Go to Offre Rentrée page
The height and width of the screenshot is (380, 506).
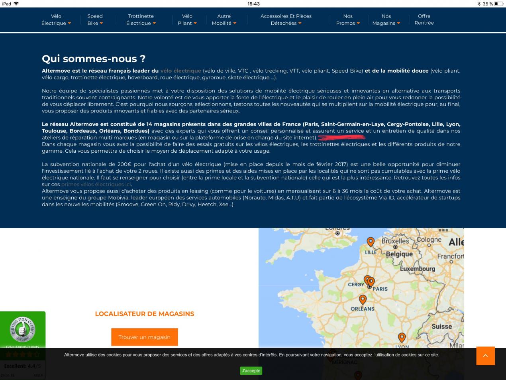[x=424, y=20]
